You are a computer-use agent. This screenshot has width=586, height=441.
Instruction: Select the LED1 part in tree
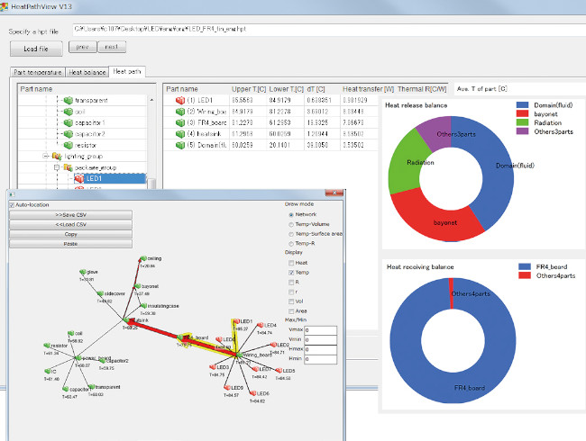pyautogui.click(x=105, y=179)
